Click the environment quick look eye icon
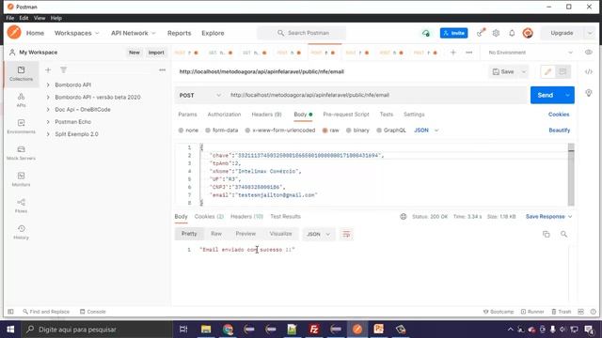The height and width of the screenshot is (338, 602). (589, 53)
